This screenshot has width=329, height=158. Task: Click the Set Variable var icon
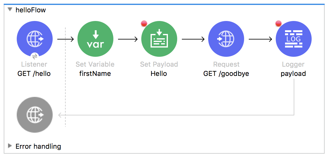click(95, 39)
